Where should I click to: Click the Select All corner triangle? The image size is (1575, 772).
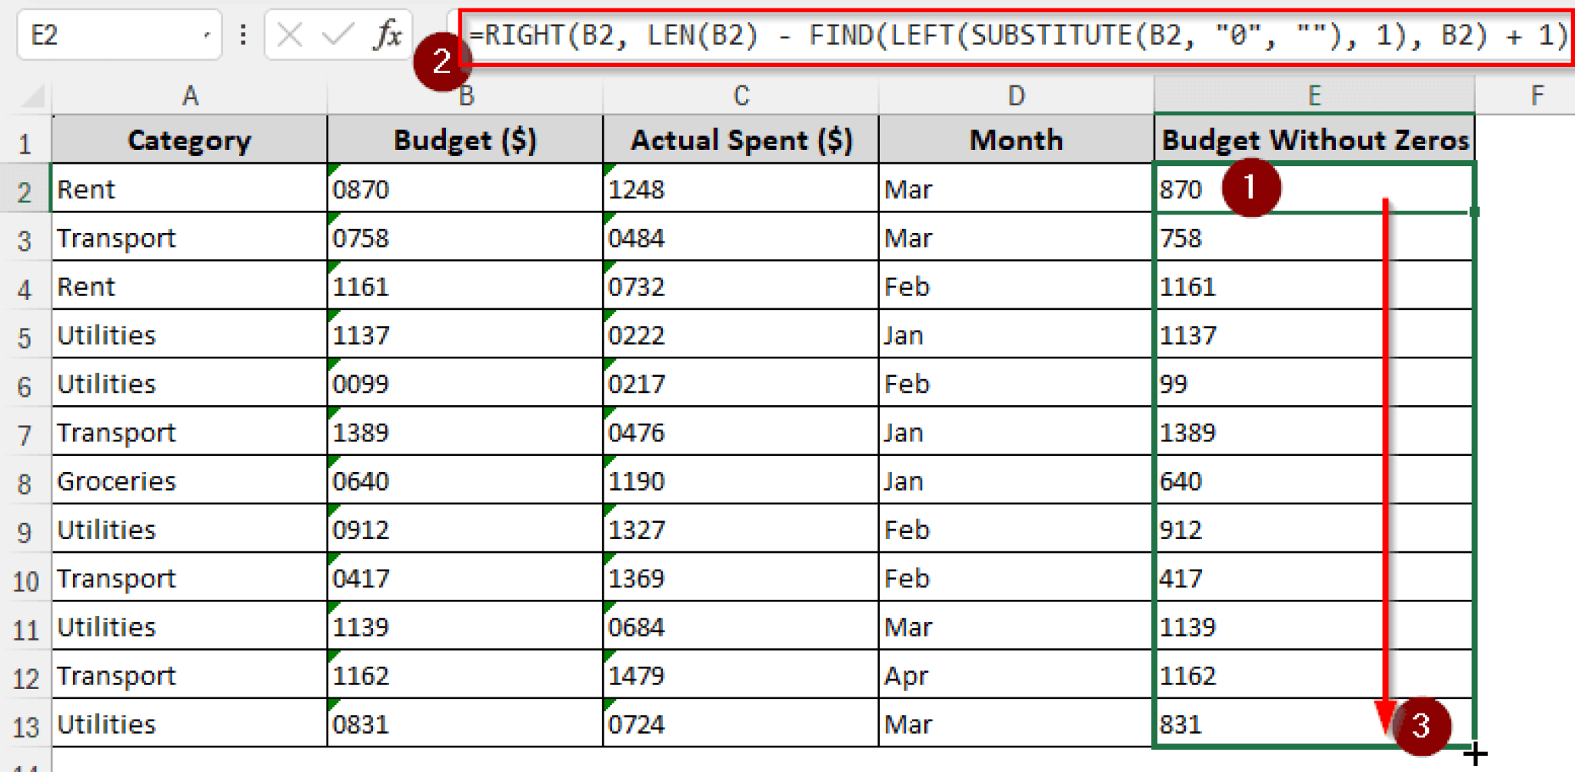pos(34,96)
